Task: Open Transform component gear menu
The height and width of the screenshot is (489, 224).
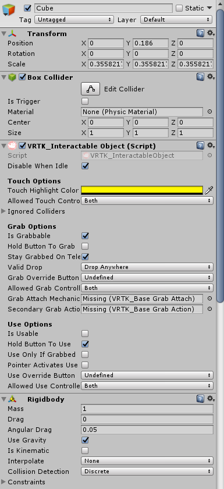Action: [211, 33]
